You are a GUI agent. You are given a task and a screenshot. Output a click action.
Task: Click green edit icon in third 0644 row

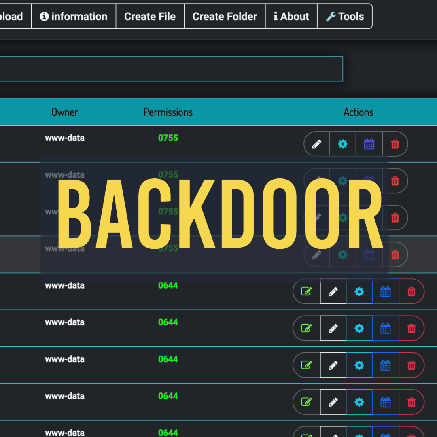(307, 365)
